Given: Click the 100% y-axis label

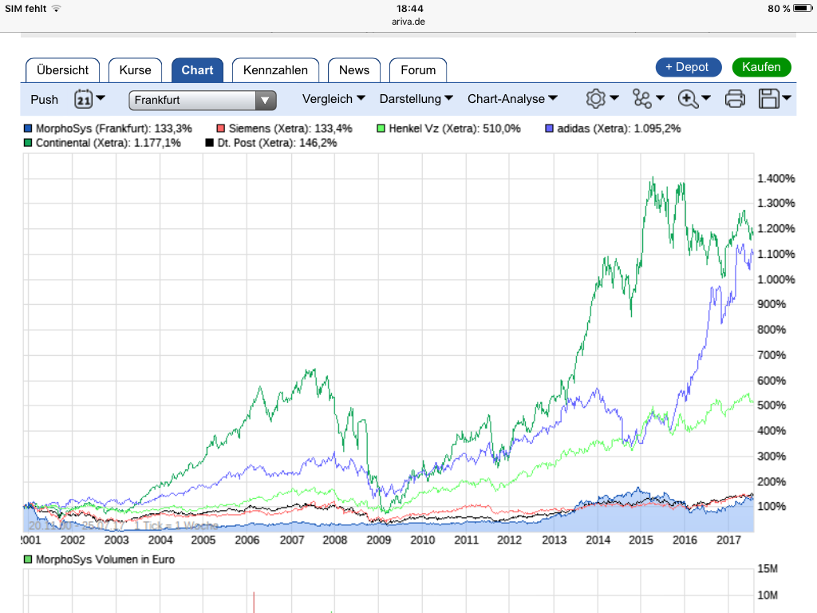Looking at the screenshot, I should click(772, 506).
